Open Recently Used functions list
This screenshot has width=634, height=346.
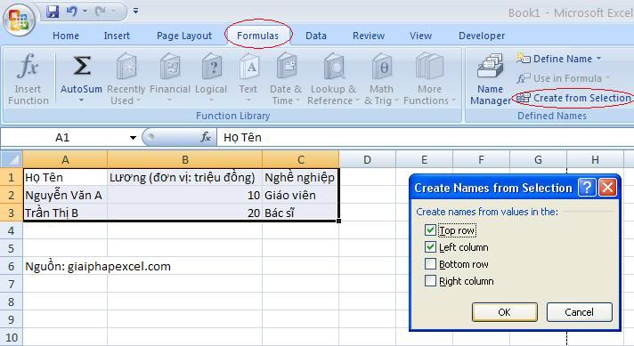(x=126, y=79)
